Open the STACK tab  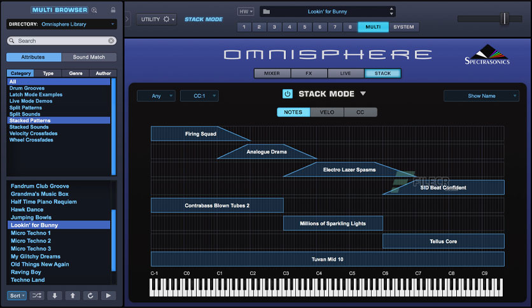click(x=382, y=73)
